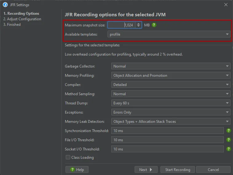Click the Synchronization Threshold input field
233x175 pixels.
[x=168, y=130]
